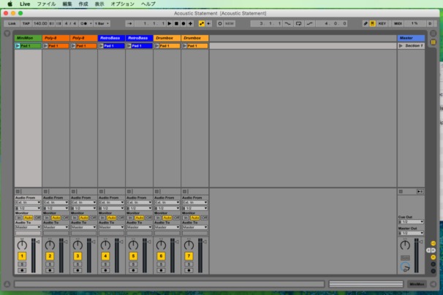Open the 編集 menu
The image size is (443, 295).
[67, 4]
